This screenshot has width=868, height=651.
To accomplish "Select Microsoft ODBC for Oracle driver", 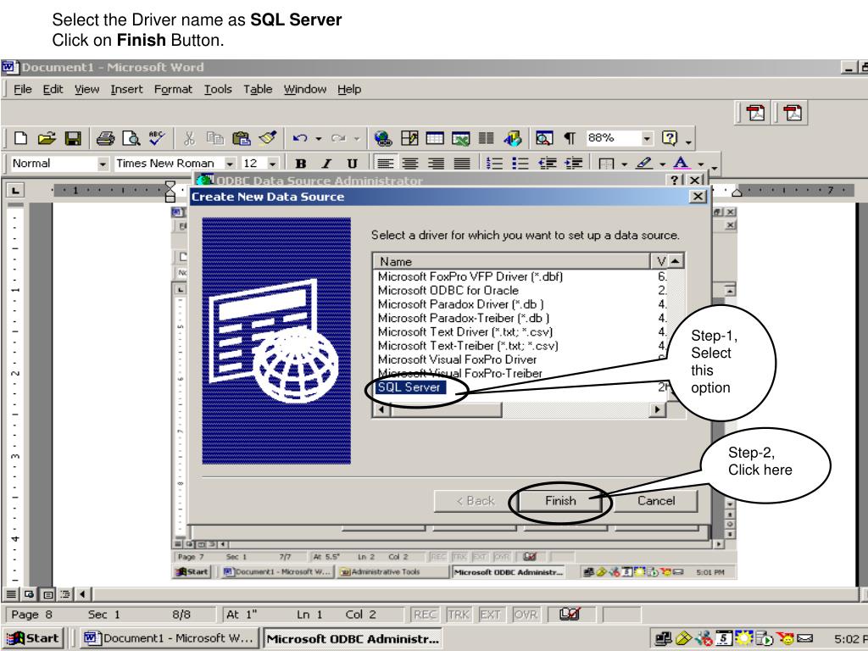I will pyautogui.click(x=448, y=290).
